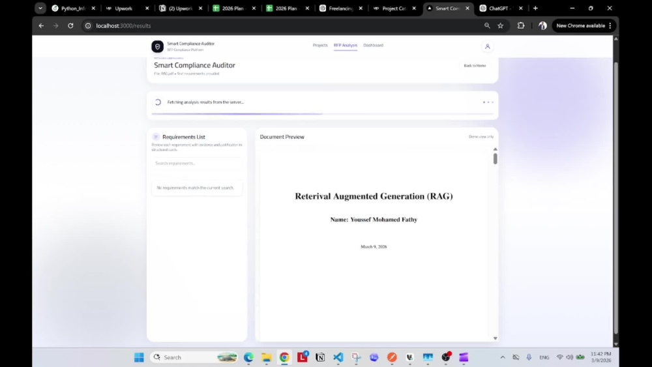Viewport: 652px width, 367px height.
Task: Click the Search requirements input field
Action: tap(197, 164)
